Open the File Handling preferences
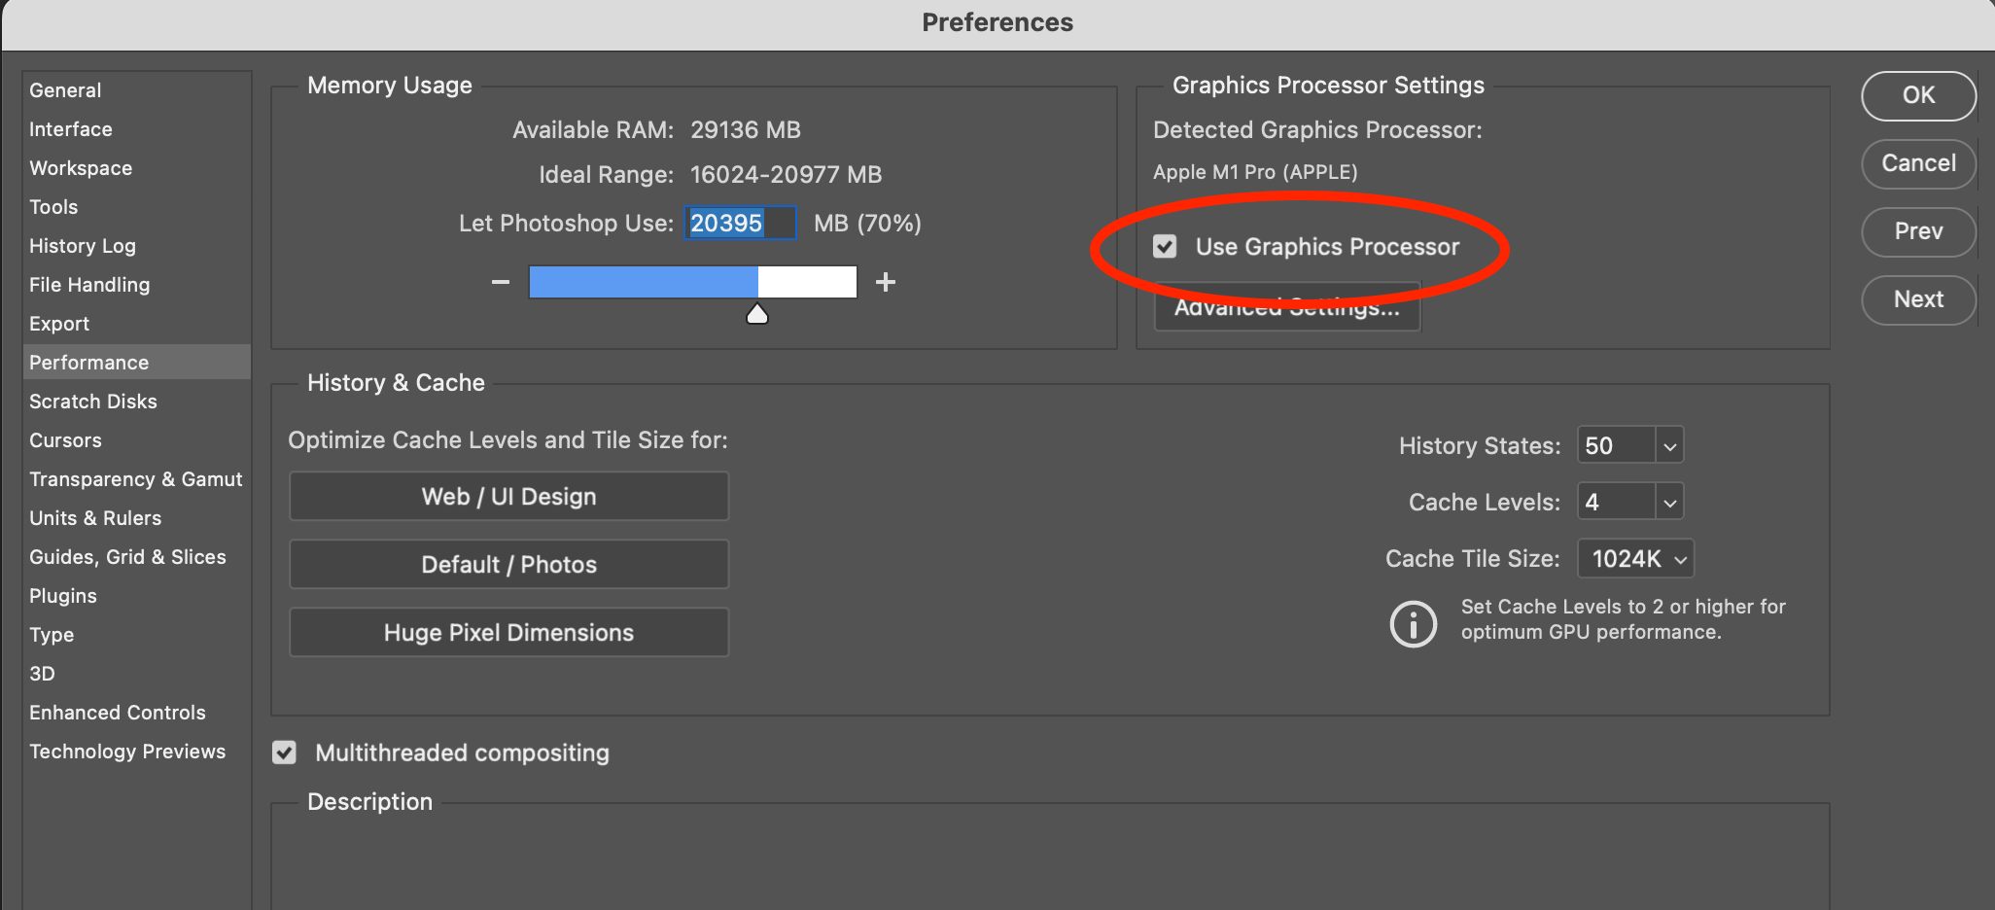Image resolution: width=1995 pixels, height=910 pixels. (x=89, y=285)
